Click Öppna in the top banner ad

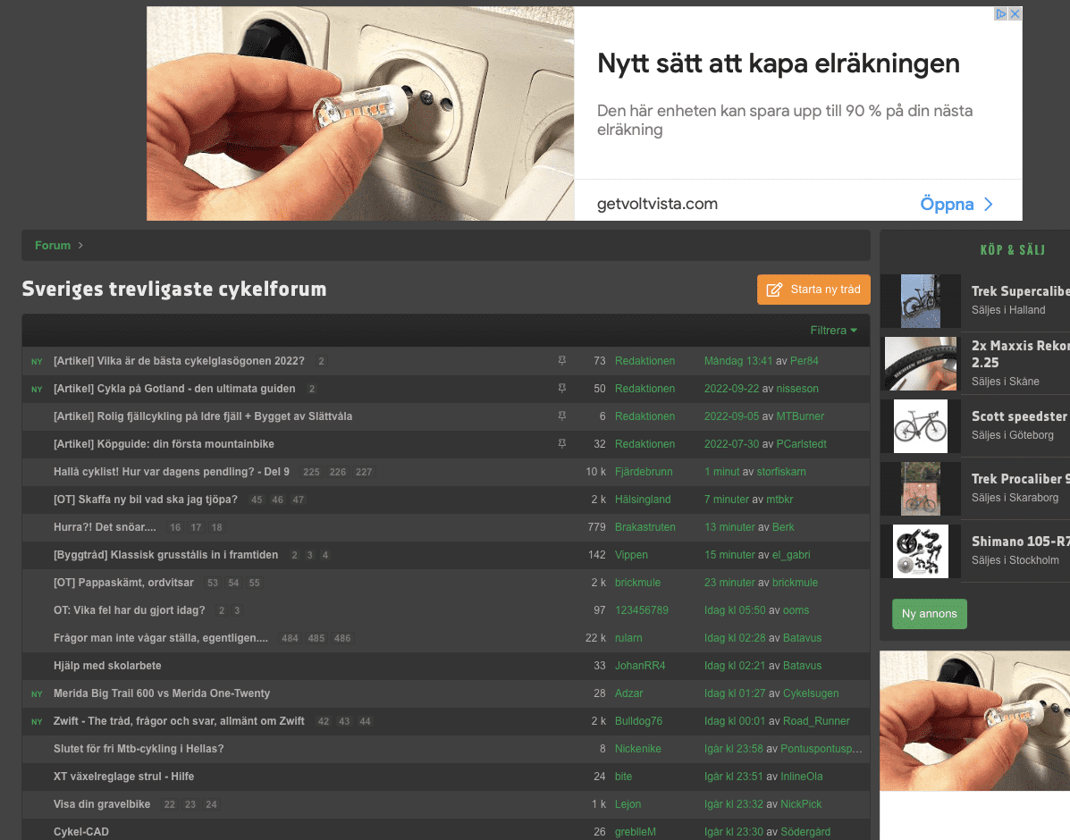tap(956, 204)
